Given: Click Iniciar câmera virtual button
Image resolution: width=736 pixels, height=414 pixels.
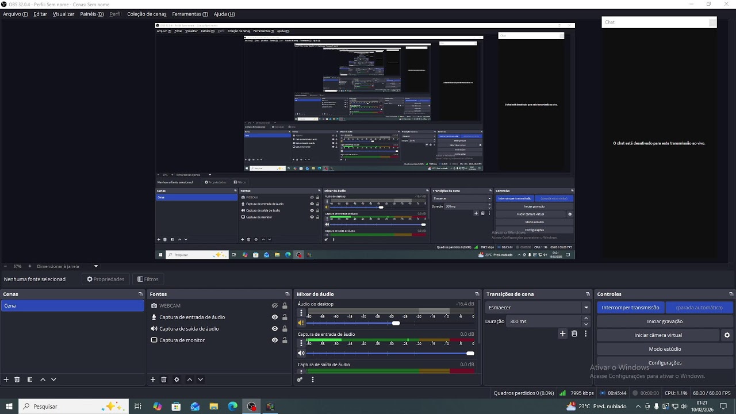Looking at the screenshot, I should [658, 335].
